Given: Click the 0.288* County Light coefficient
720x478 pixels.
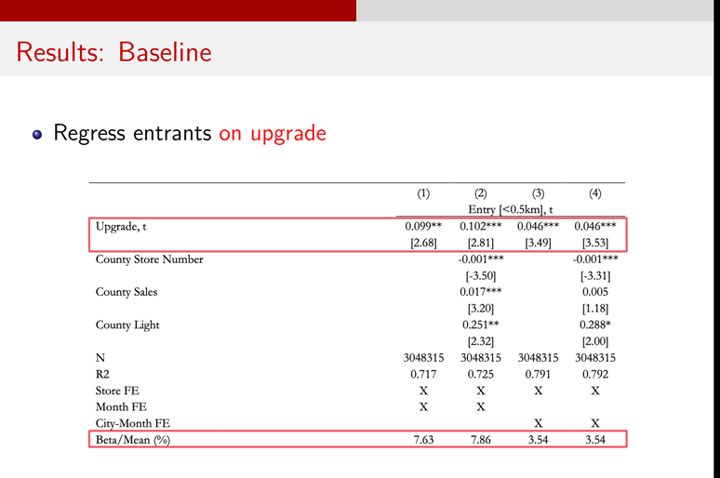Looking at the screenshot, I should pyautogui.click(x=594, y=325).
